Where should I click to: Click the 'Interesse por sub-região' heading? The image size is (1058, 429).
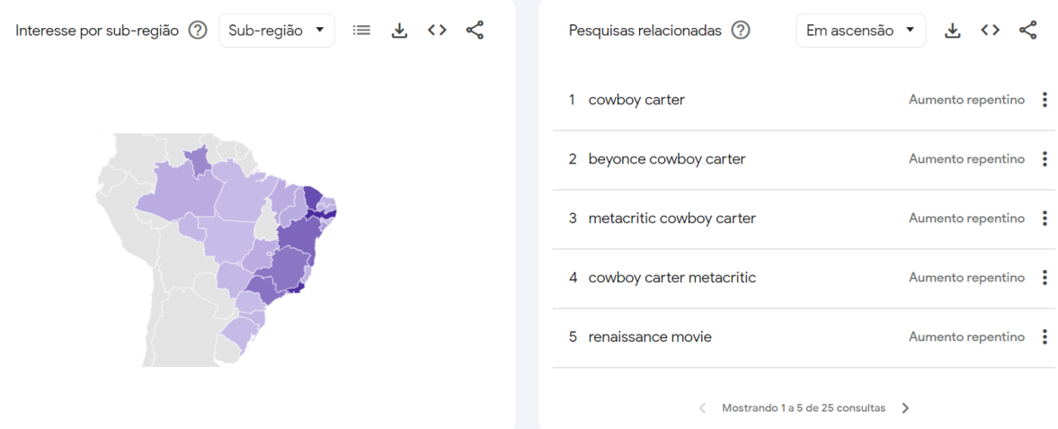point(97,31)
